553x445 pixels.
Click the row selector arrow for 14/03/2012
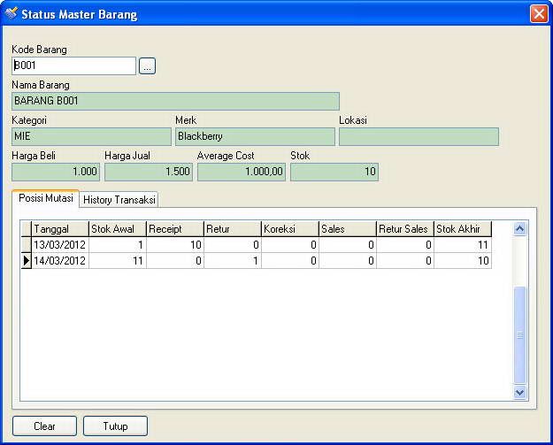click(x=27, y=261)
